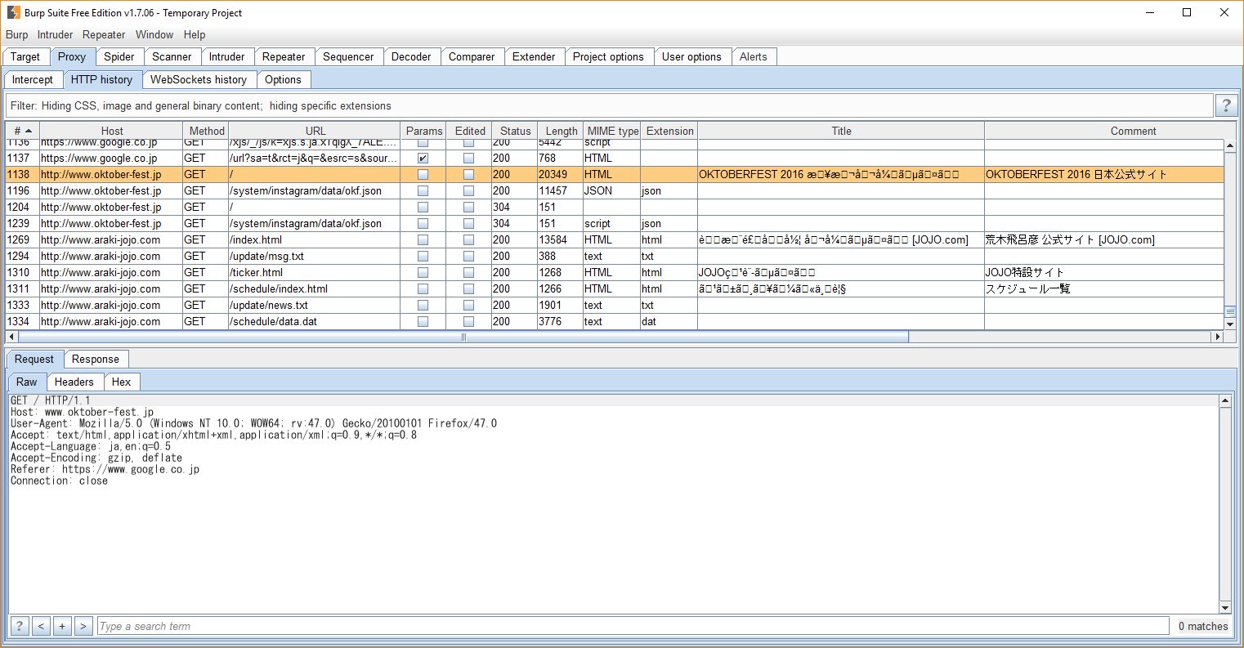Select row 1310 /ticker.html

[x=615, y=272]
